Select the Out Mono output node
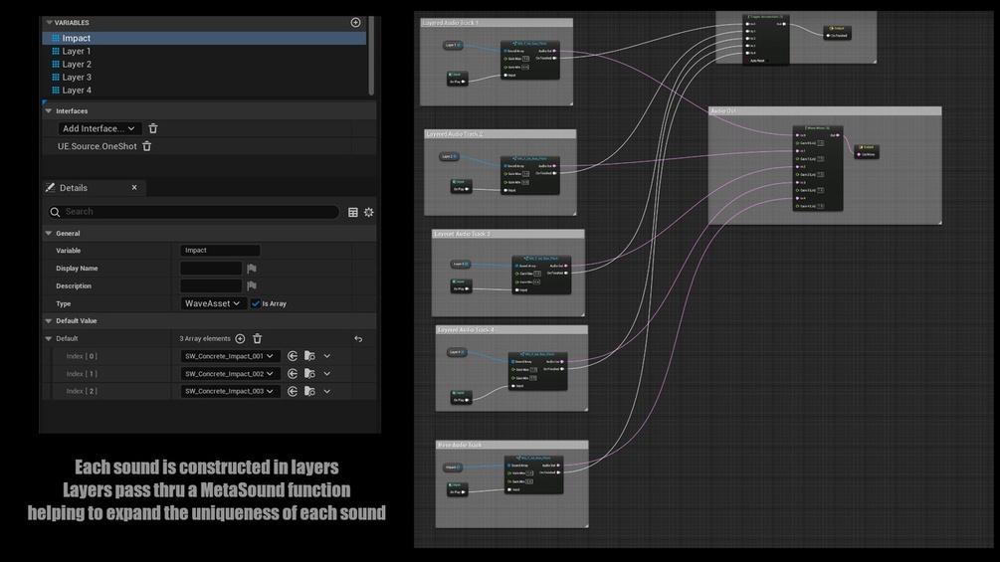This screenshot has width=1000, height=562. coord(868,151)
